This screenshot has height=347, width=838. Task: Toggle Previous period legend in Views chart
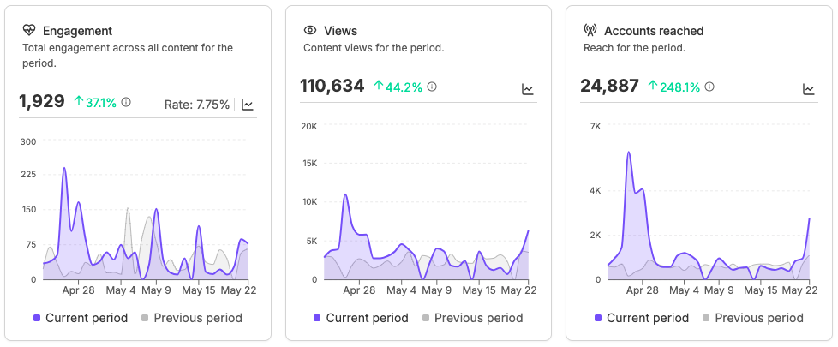tap(472, 318)
